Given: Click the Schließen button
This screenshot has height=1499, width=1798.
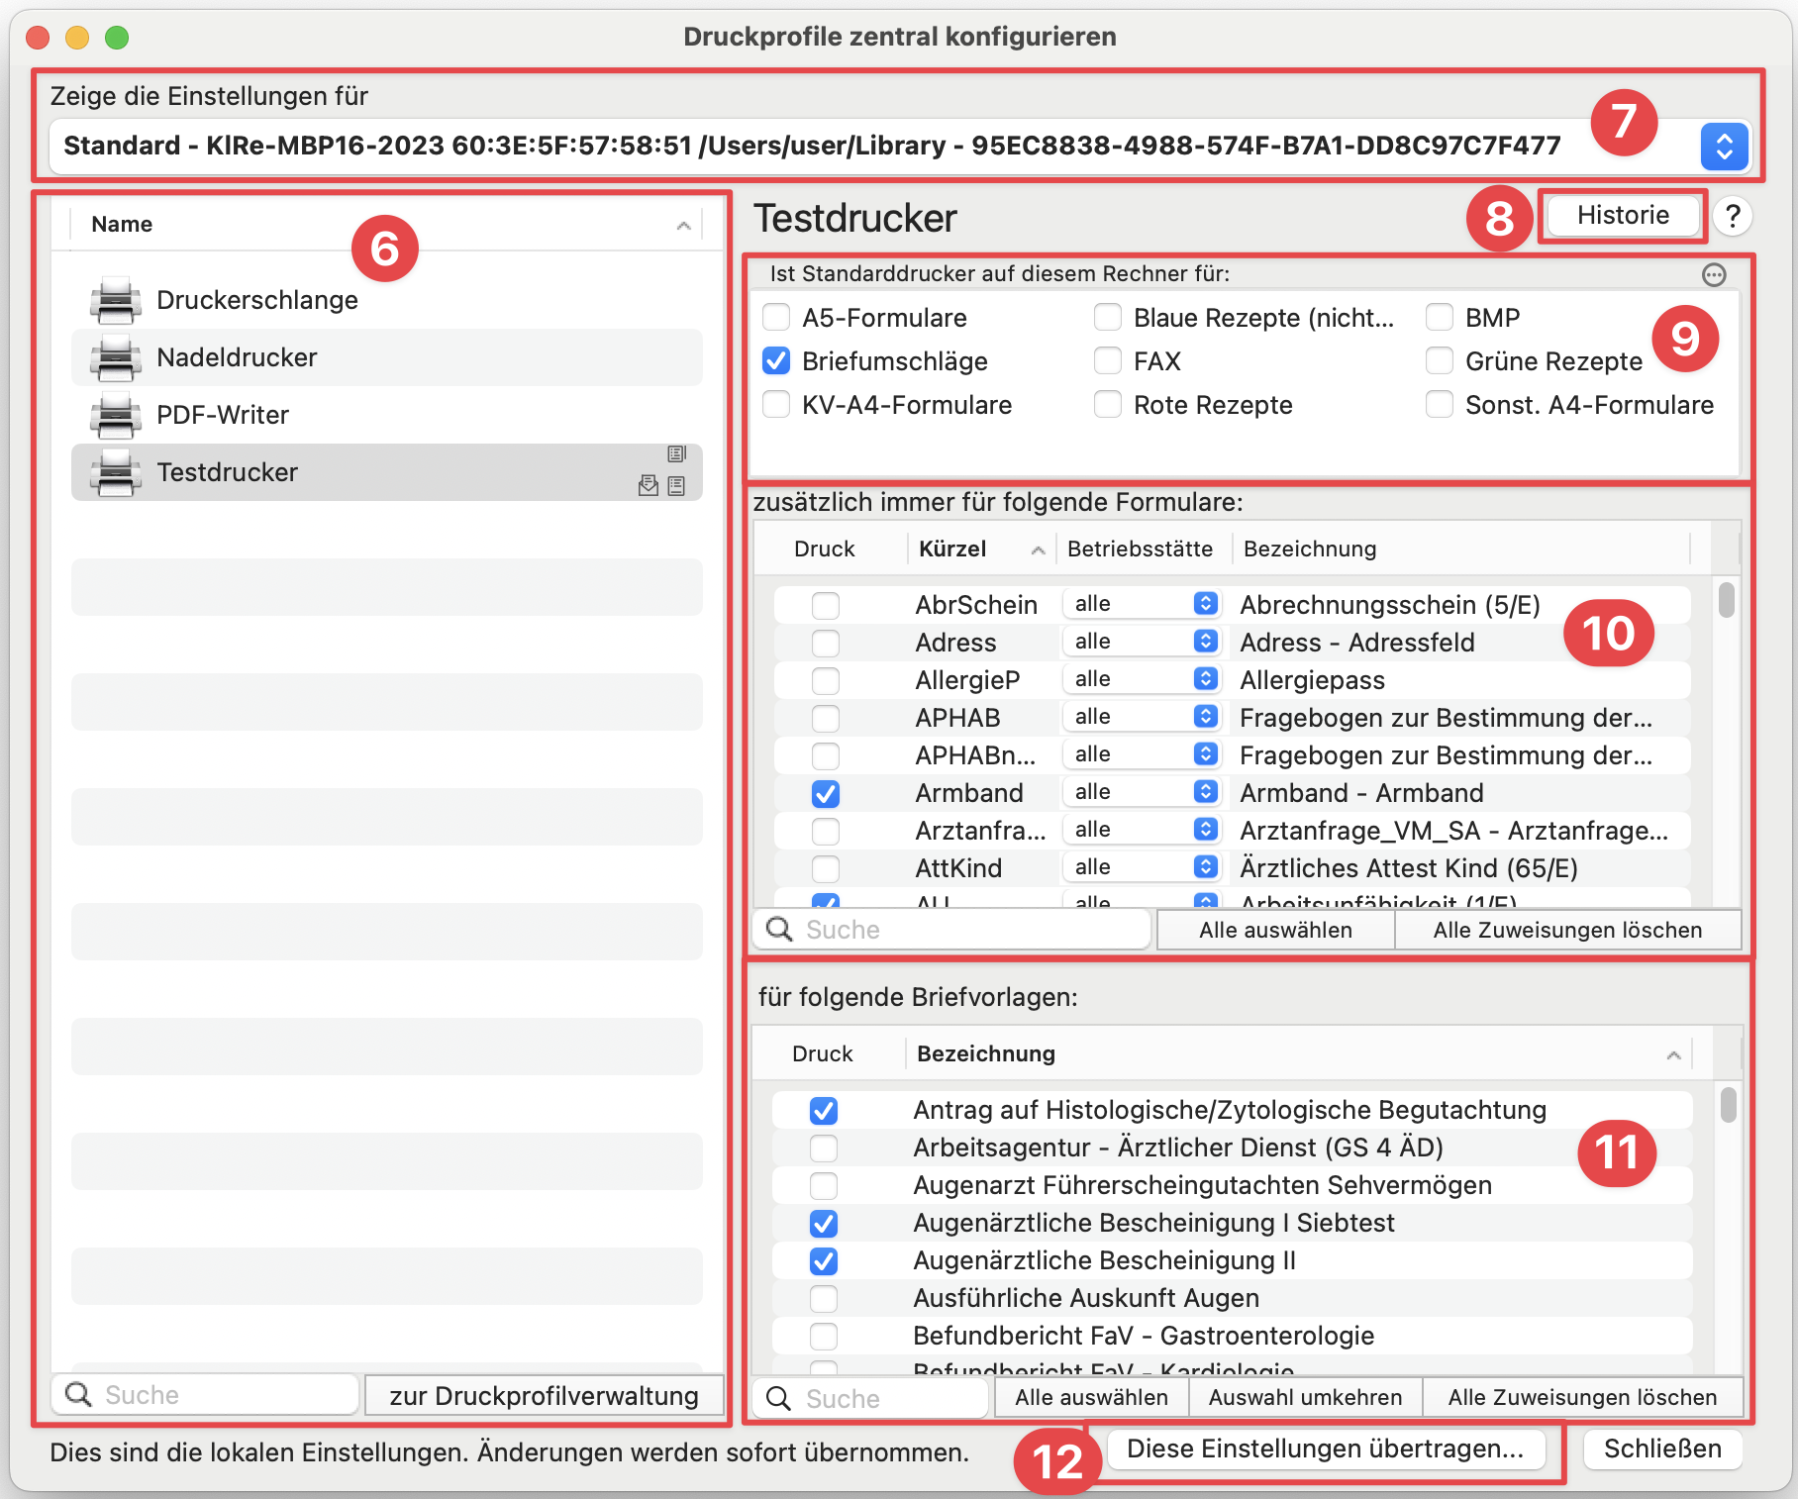Looking at the screenshot, I should [1662, 1449].
